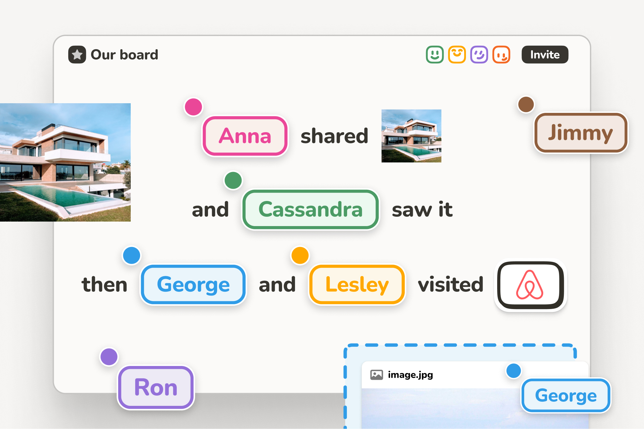This screenshot has width=644, height=429.
Task: Select the George tag over image.jpg
Action: (x=566, y=395)
